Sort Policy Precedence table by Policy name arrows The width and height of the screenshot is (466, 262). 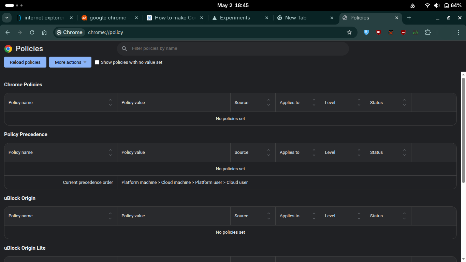pos(110,152)
